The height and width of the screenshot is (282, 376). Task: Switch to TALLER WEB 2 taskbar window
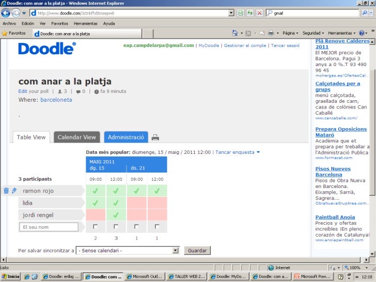tap(187, 276)
